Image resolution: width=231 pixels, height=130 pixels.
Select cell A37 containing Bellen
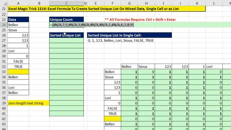click(x=18, y=93)
